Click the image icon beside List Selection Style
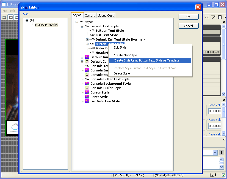This screenshot has height=179, width=227. click(87, 101)
